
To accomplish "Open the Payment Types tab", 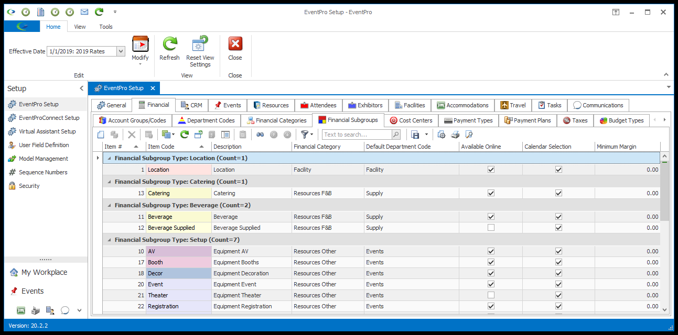I will tap(469, 120).
